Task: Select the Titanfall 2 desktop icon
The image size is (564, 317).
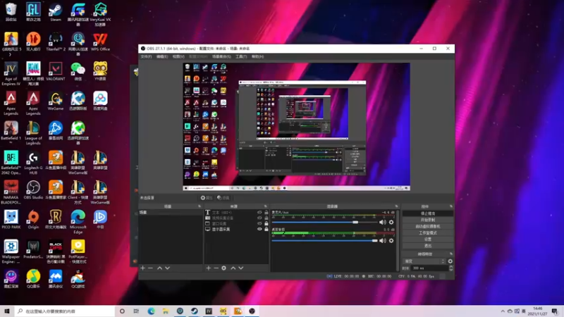Action: click(56, 42)
